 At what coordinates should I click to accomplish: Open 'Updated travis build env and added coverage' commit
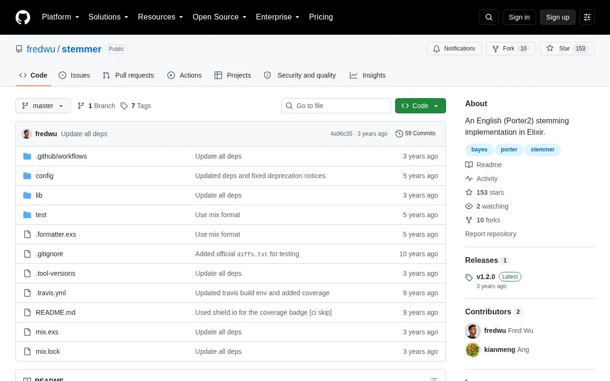262,293
